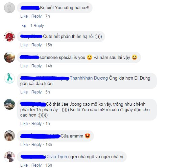Open the gray default avatar of first commenter
The image size is (169, 168).
(x=9, y=8)
